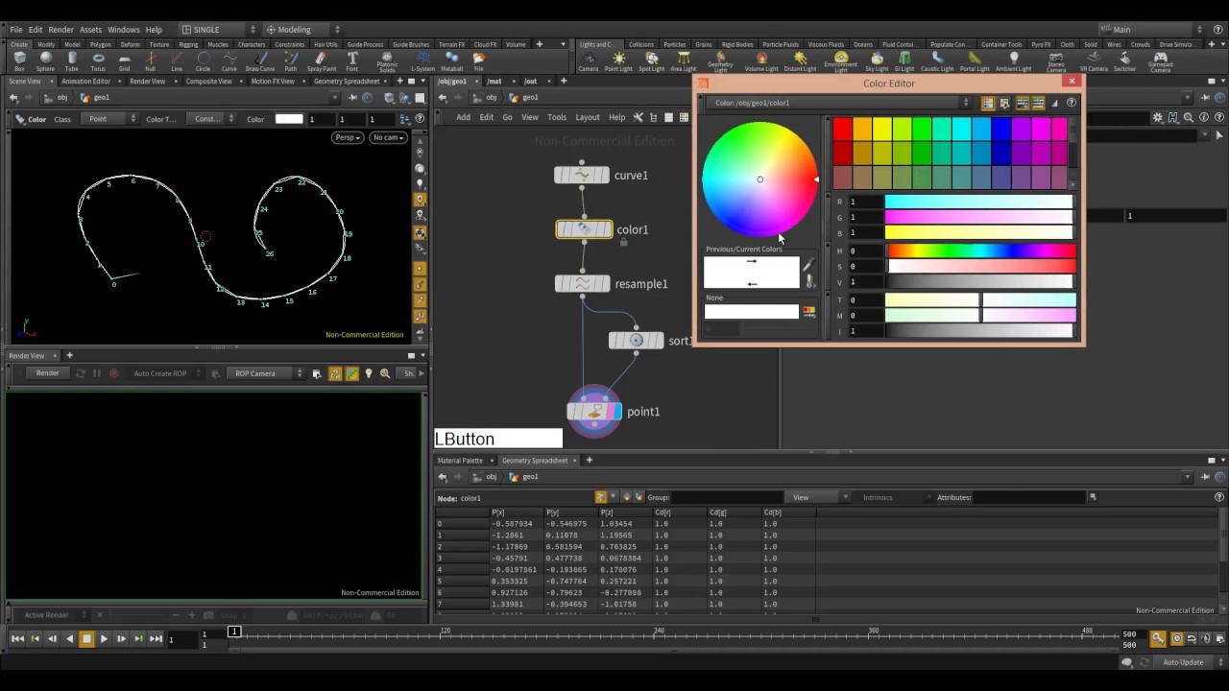This screenshot has height=691, width=1229.
Task: Click the curve1 node icon
Action: 582,176
